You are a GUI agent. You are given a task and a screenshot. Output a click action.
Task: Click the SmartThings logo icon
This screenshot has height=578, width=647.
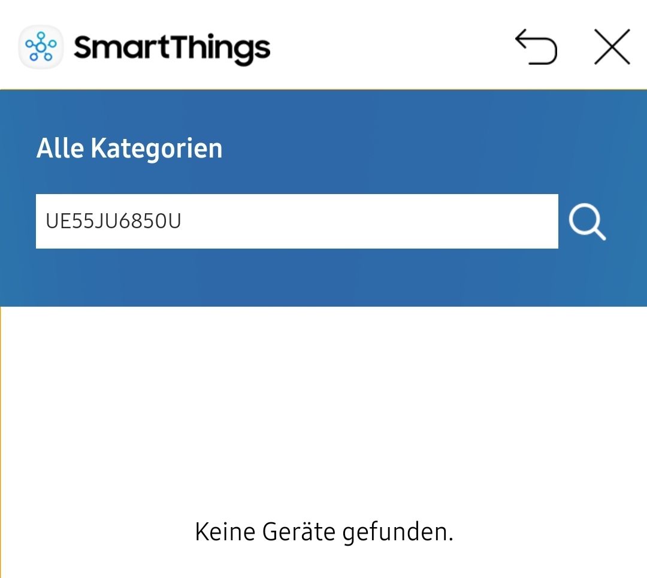(x=41, y=47)
